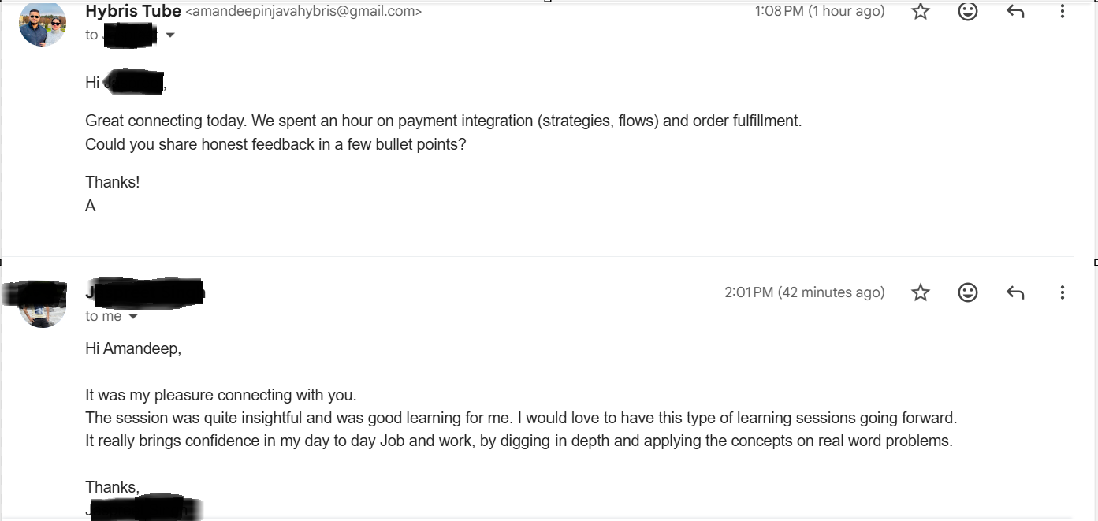Star the Hybris Tube email

pyautogui.click(x=920, y=11)
